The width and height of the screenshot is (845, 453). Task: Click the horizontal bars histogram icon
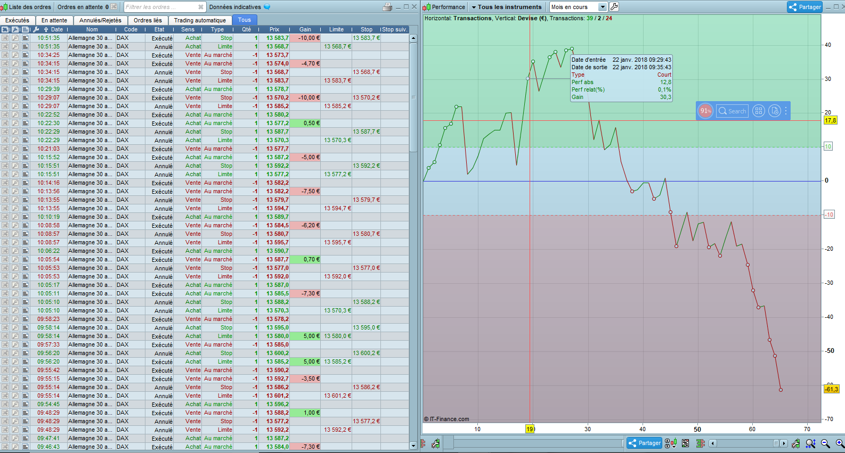(700, 443)
